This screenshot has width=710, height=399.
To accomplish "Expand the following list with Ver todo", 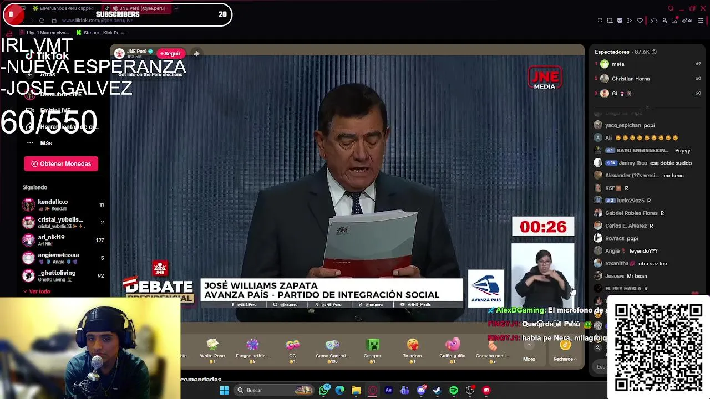I will click(37, 291).
